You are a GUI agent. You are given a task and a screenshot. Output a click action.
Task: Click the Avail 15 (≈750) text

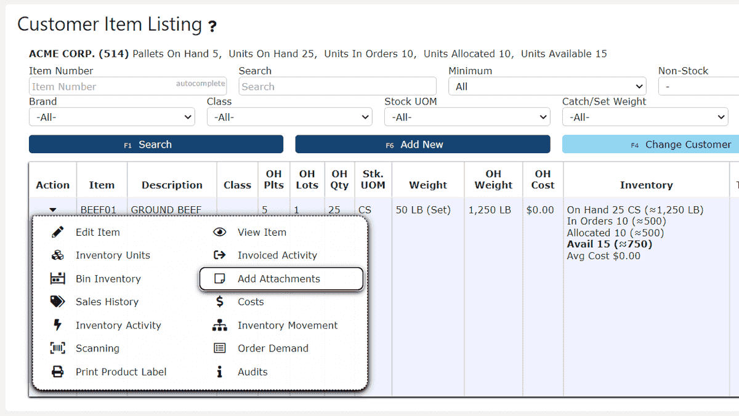click(x=610, y=244)
